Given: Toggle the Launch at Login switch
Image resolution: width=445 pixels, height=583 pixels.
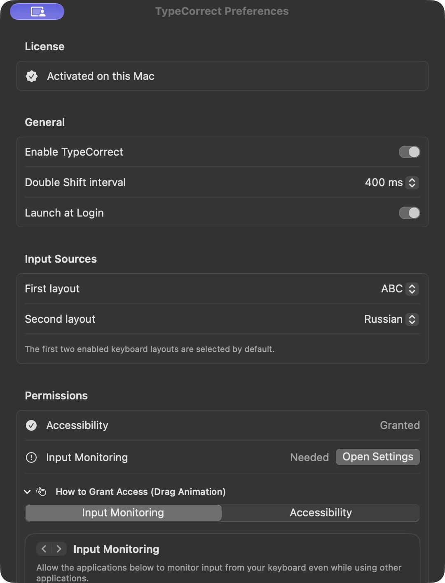Looking at the screenshot, I should tap(409, 213).
